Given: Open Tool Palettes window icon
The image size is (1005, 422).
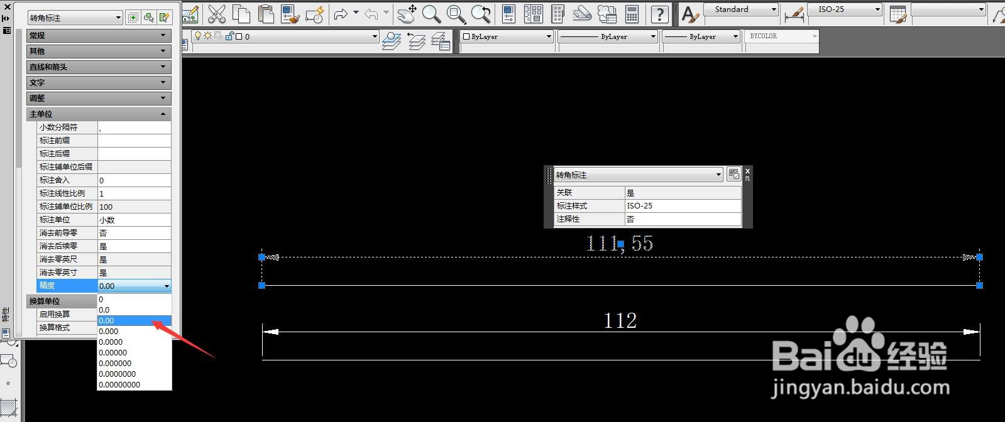Looking at the screenshot, I should 557,14.
